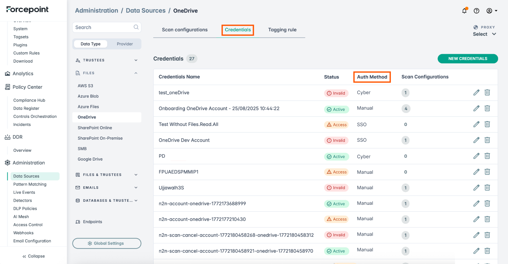Open the Proxy Select dropdown
This screenshot has width=508, height=264.
(x=484, y=34)
